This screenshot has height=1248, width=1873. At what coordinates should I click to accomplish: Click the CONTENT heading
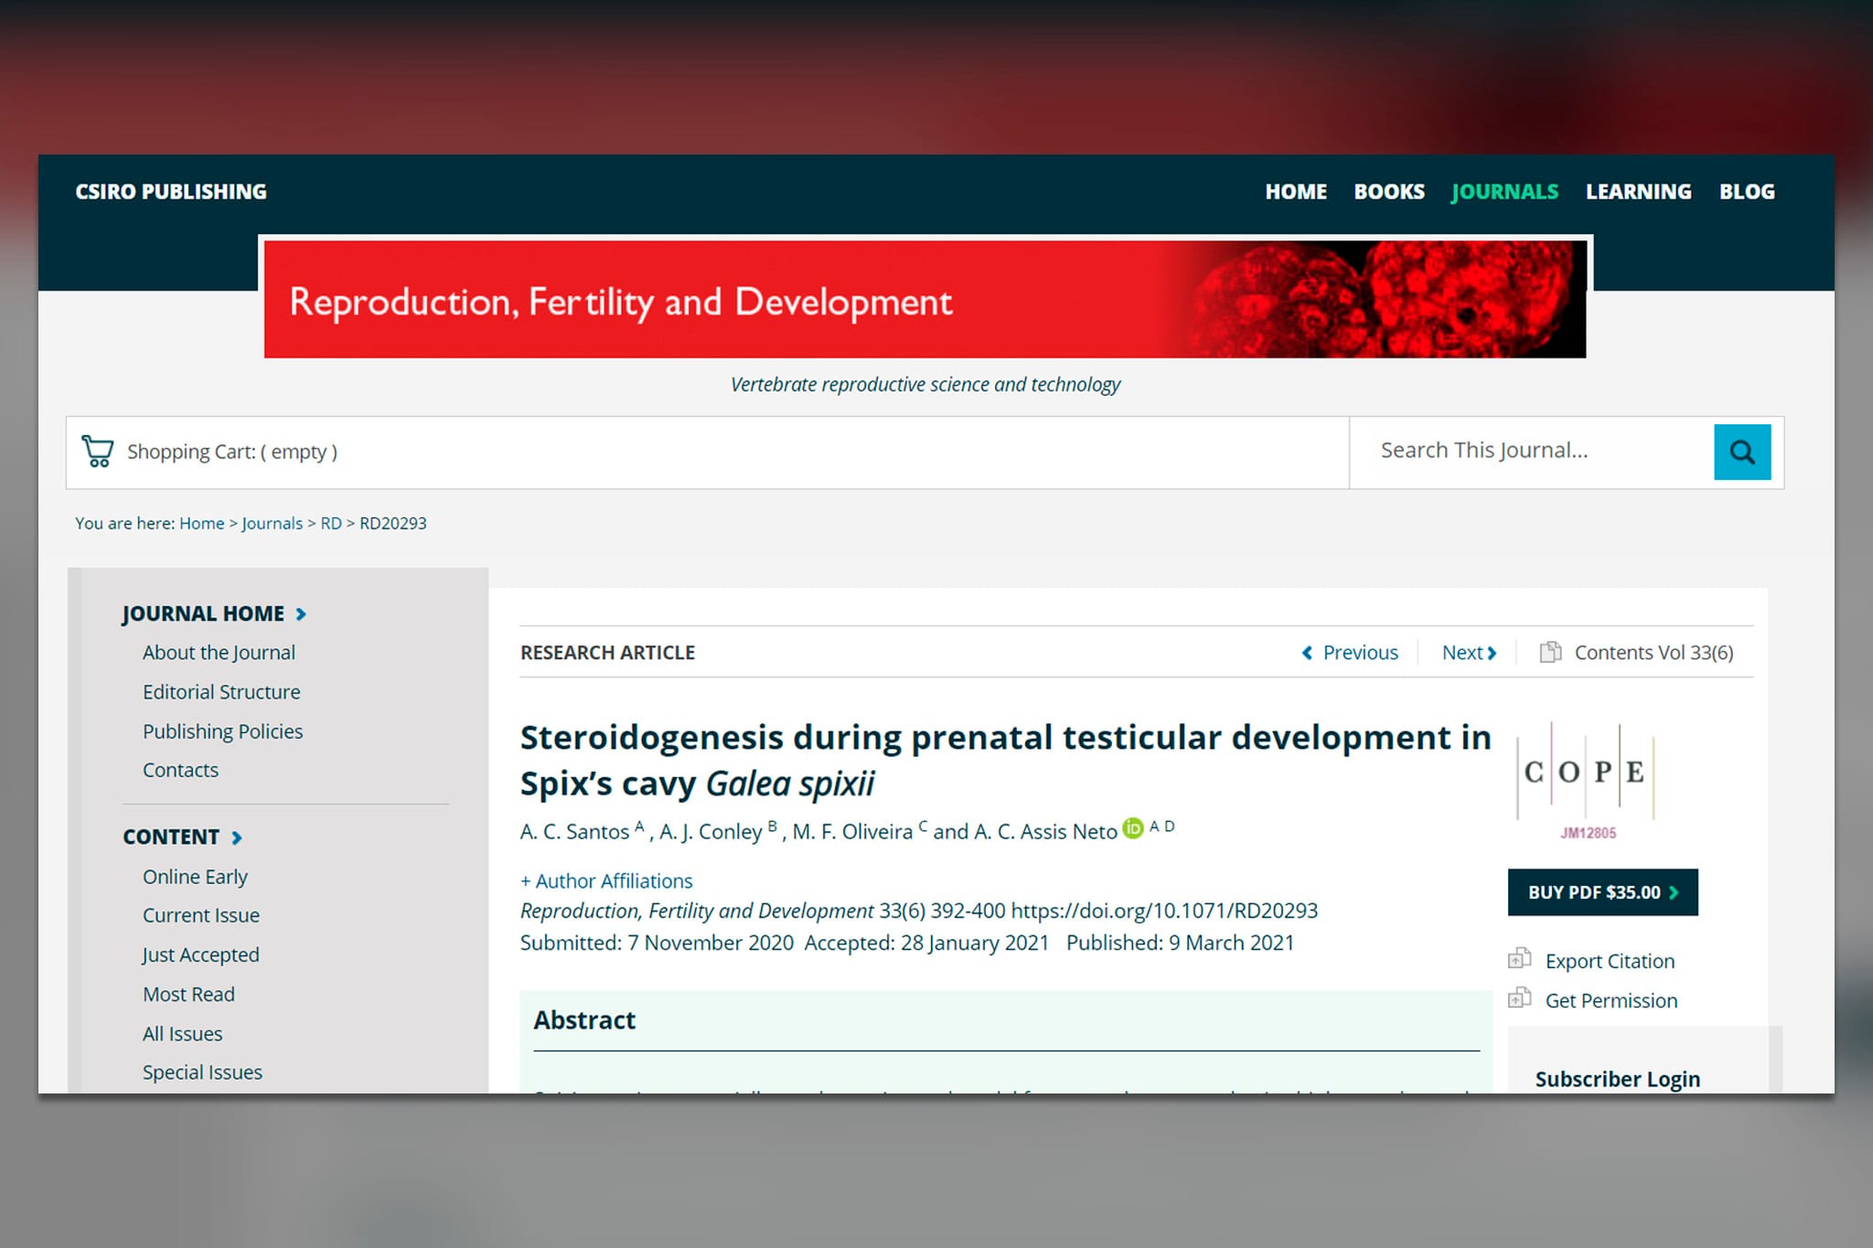click(171, 837)
